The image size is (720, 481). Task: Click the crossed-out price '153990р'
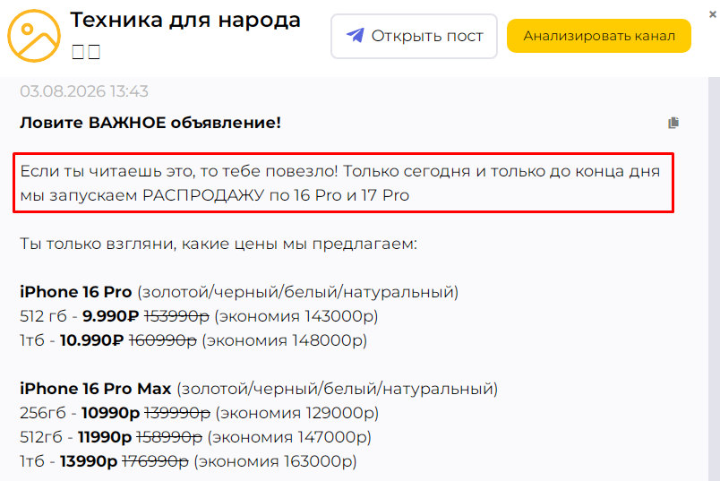pyautogui.click(x=176, y=316)
